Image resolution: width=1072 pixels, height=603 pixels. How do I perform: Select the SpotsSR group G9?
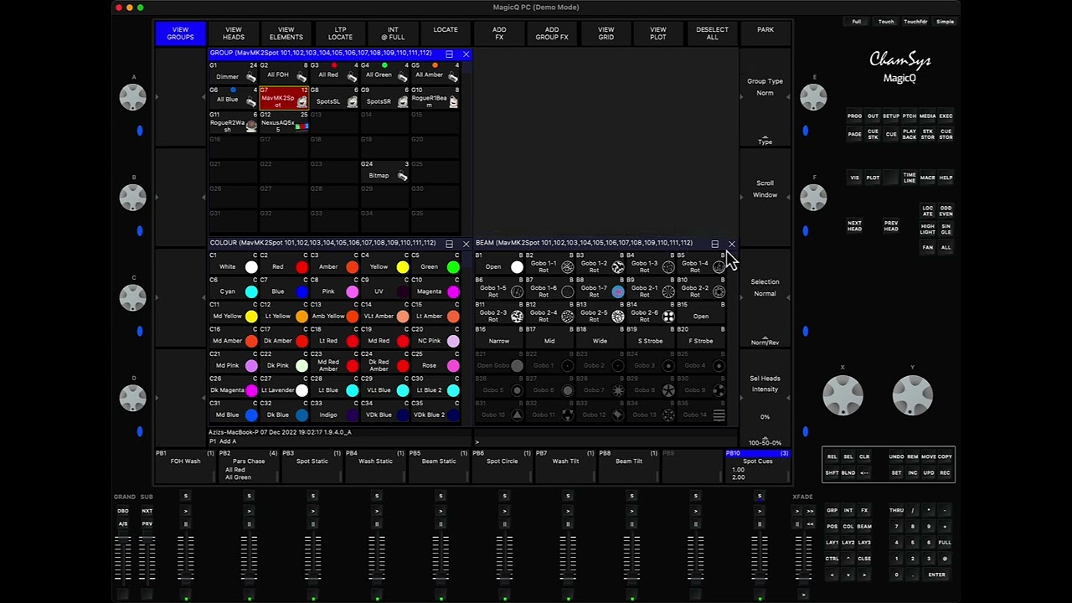point(384,98)
